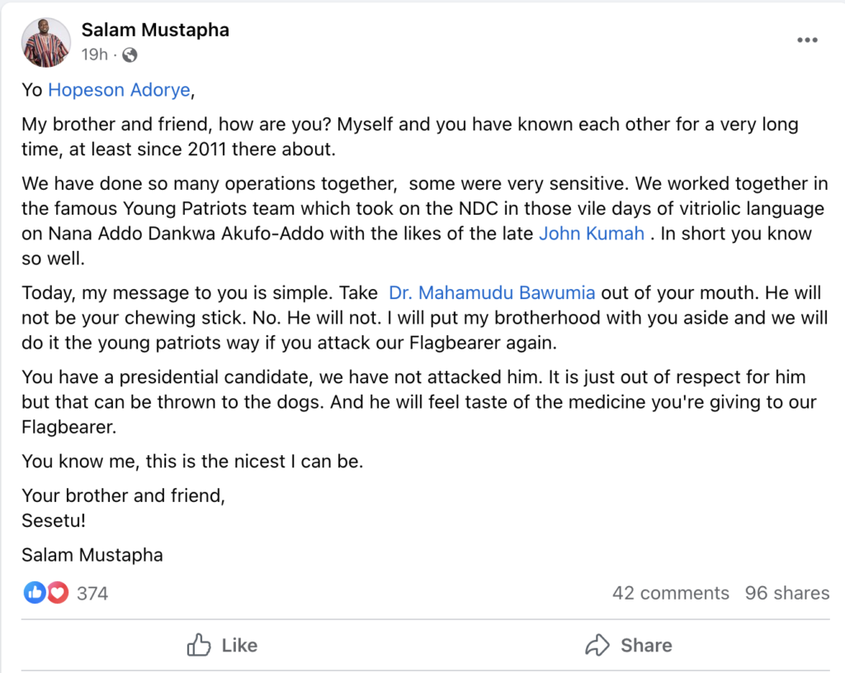Screen dimensions: 845x673
Task: Click the share arrow icon
Action: 597,645
